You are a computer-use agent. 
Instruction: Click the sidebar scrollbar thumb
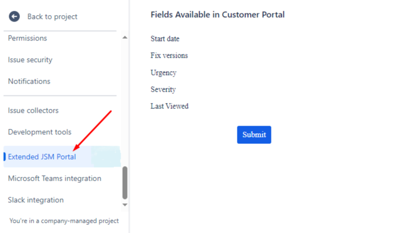click(x=125, y=182)
